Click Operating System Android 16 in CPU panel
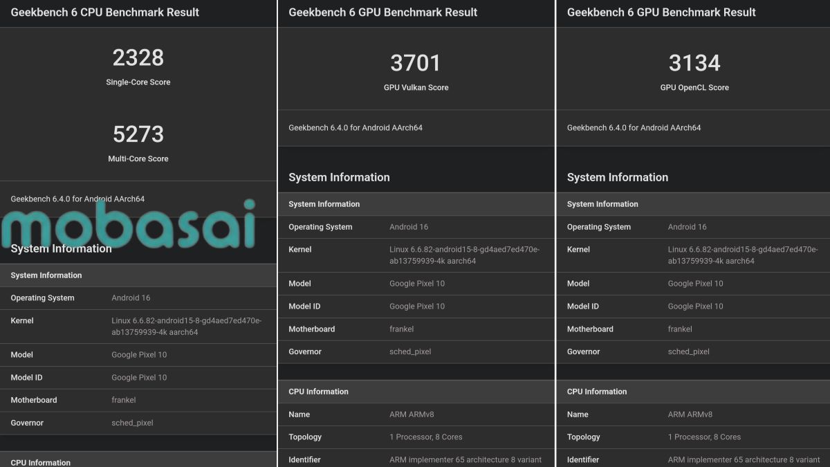 131,298
